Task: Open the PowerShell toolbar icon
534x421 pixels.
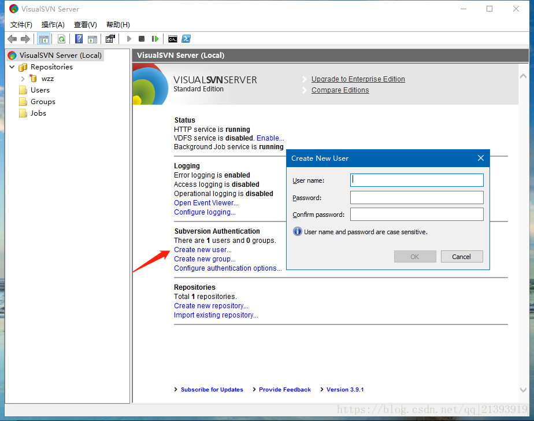Action: coord(186,39)
